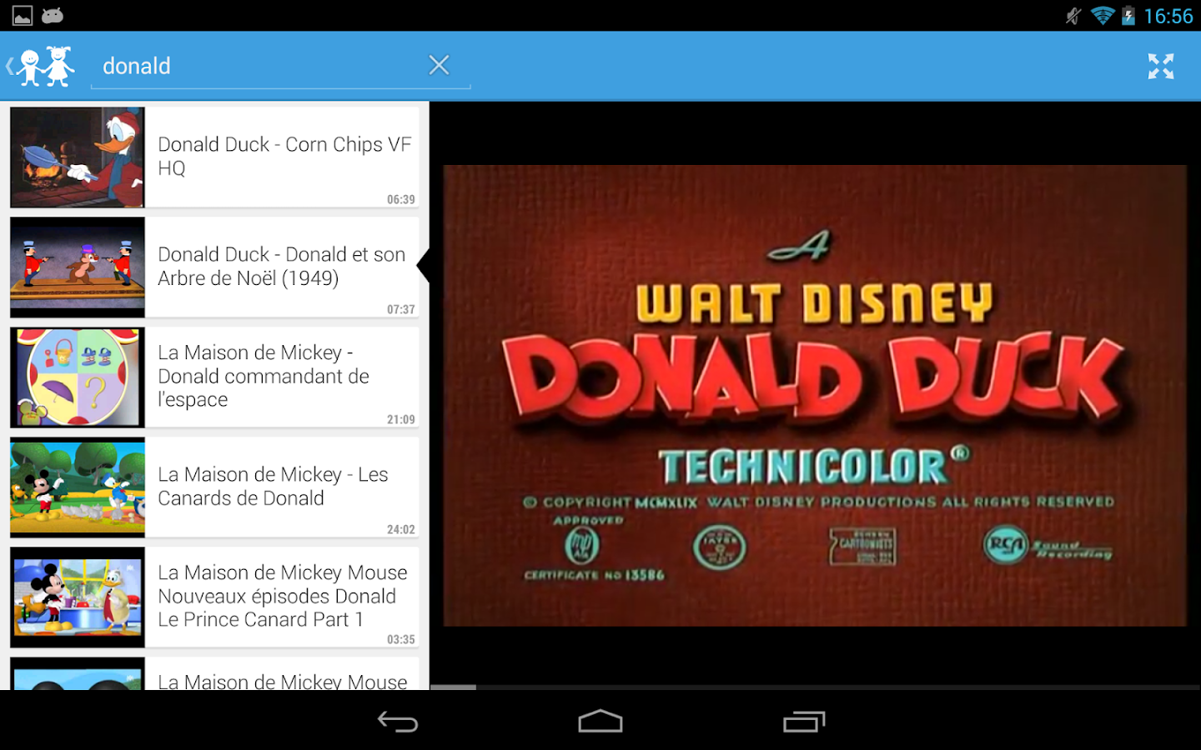Viewport: 1201px width, 750px height.
Task: Tap the muted sound status icon
Action: [1073, 16]
